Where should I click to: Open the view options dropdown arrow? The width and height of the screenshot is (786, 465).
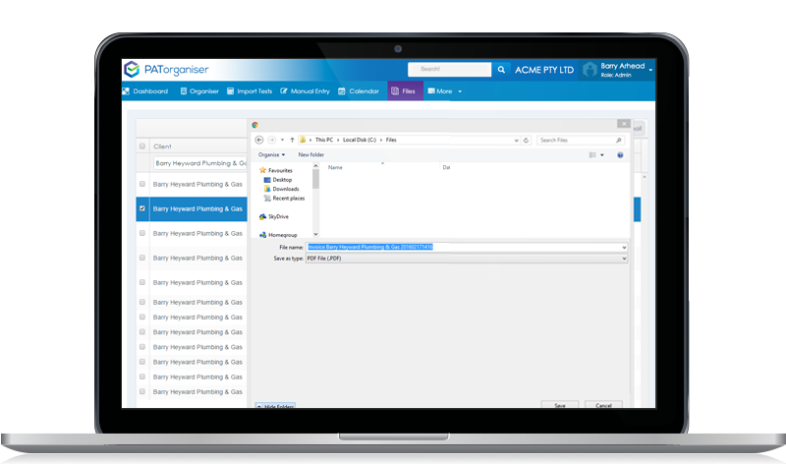602,155
